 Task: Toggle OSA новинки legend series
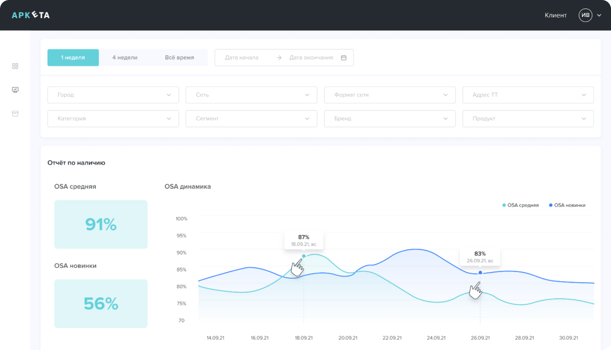tap(567, 205)
